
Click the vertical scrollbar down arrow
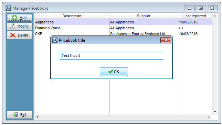pos(215,112)
